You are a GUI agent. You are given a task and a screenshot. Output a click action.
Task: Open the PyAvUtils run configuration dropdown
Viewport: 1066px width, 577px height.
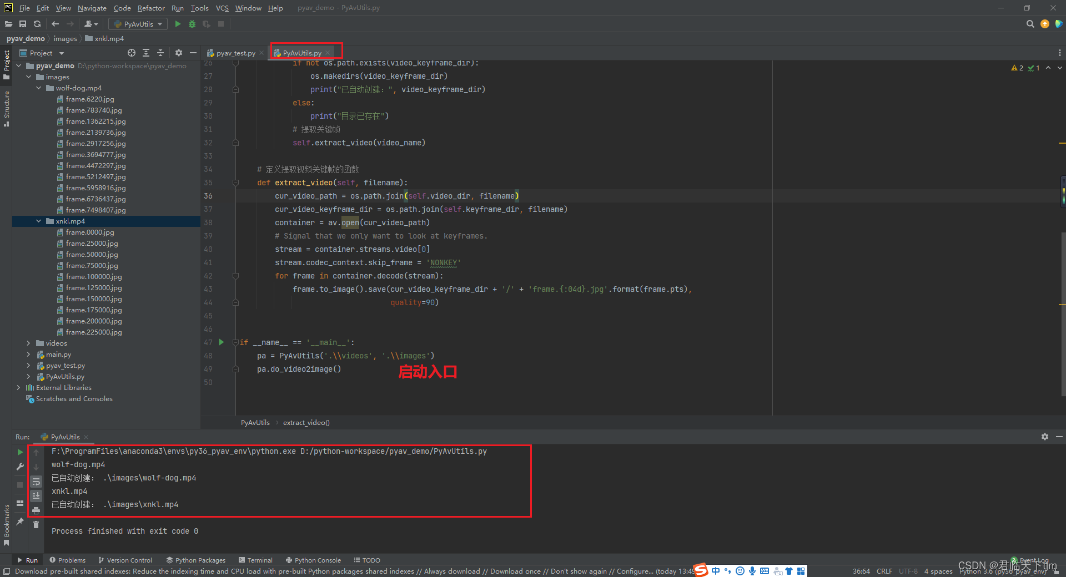139,24
